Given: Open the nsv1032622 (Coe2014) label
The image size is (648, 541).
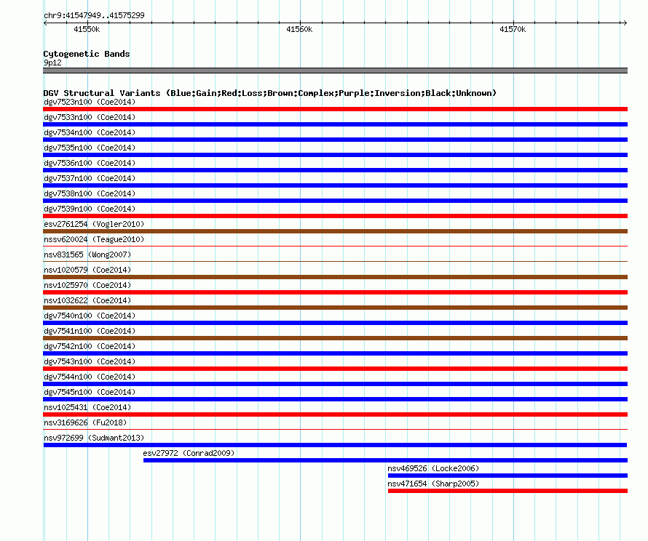Looking at the screenshot, I should pos(87,300).
